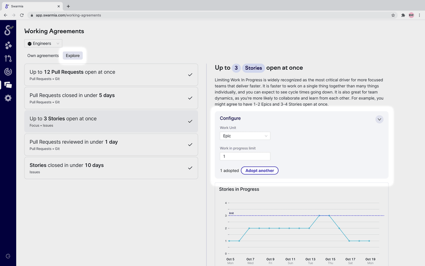
Task: Select the pull requests icon in the sidebar
Action: 7,58
